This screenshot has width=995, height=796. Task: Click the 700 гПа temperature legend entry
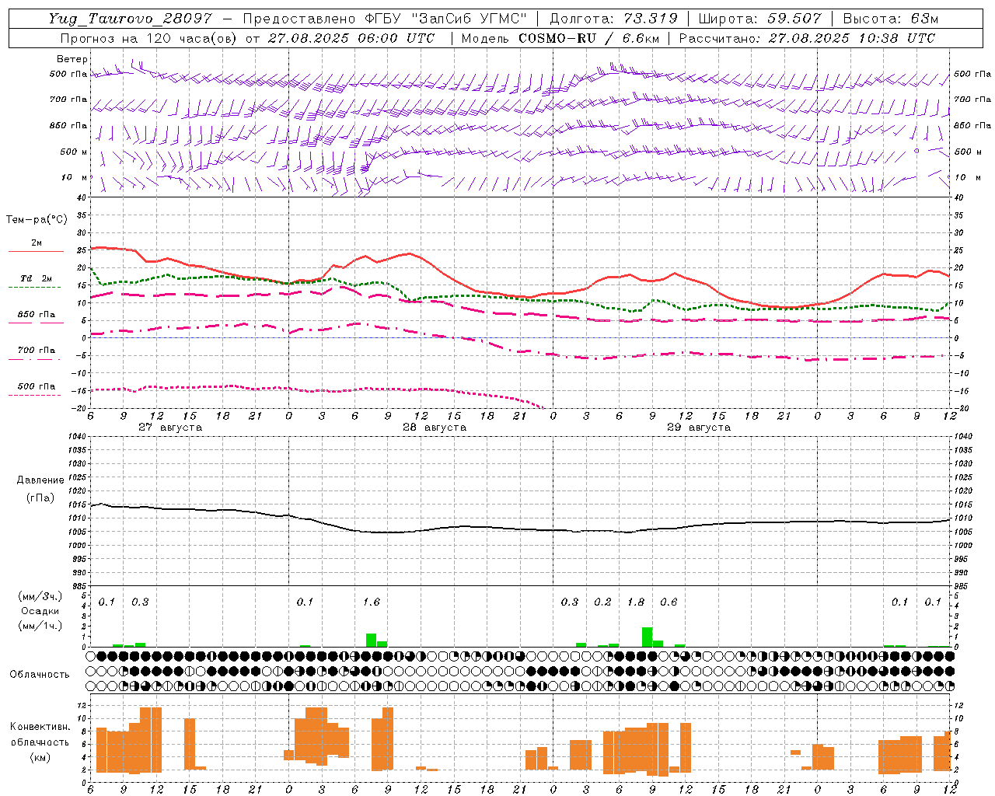pos(37,351)
